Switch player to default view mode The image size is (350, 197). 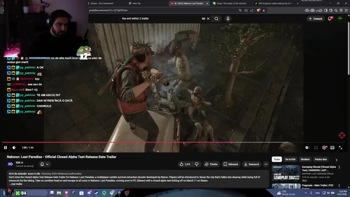(332, 147)
